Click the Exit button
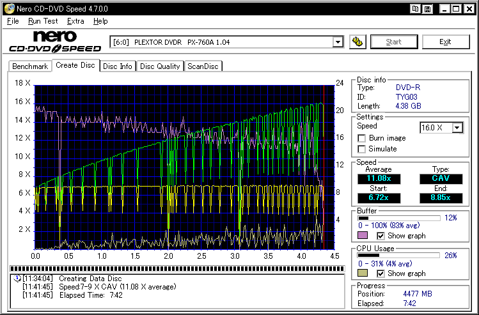The width and height of the screenshot is (479, 315). pos(445,42)
